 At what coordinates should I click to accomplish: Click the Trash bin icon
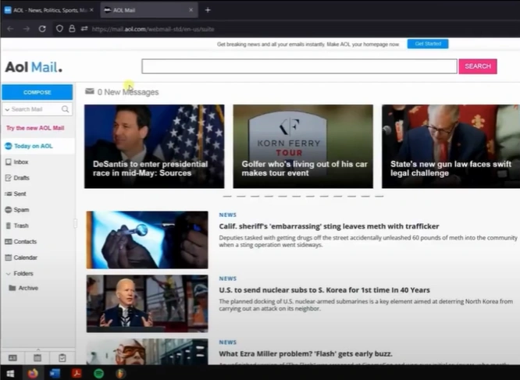click(9, 226)
